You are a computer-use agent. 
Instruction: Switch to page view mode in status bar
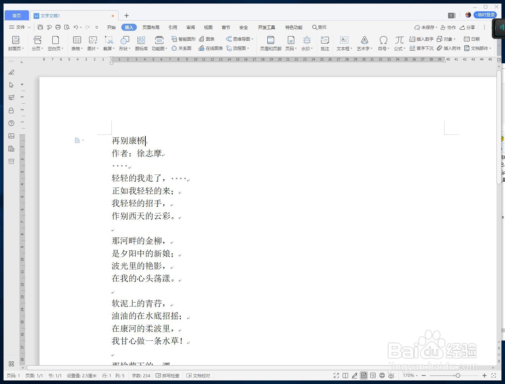coord(364,376)
